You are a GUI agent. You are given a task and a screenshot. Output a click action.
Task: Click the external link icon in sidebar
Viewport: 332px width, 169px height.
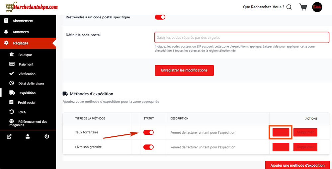click(9, 136)
